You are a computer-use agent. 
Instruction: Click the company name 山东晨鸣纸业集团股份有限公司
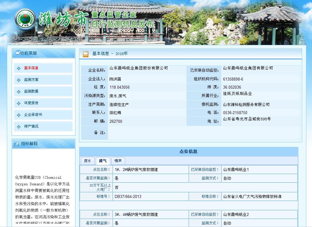(139, 68)
